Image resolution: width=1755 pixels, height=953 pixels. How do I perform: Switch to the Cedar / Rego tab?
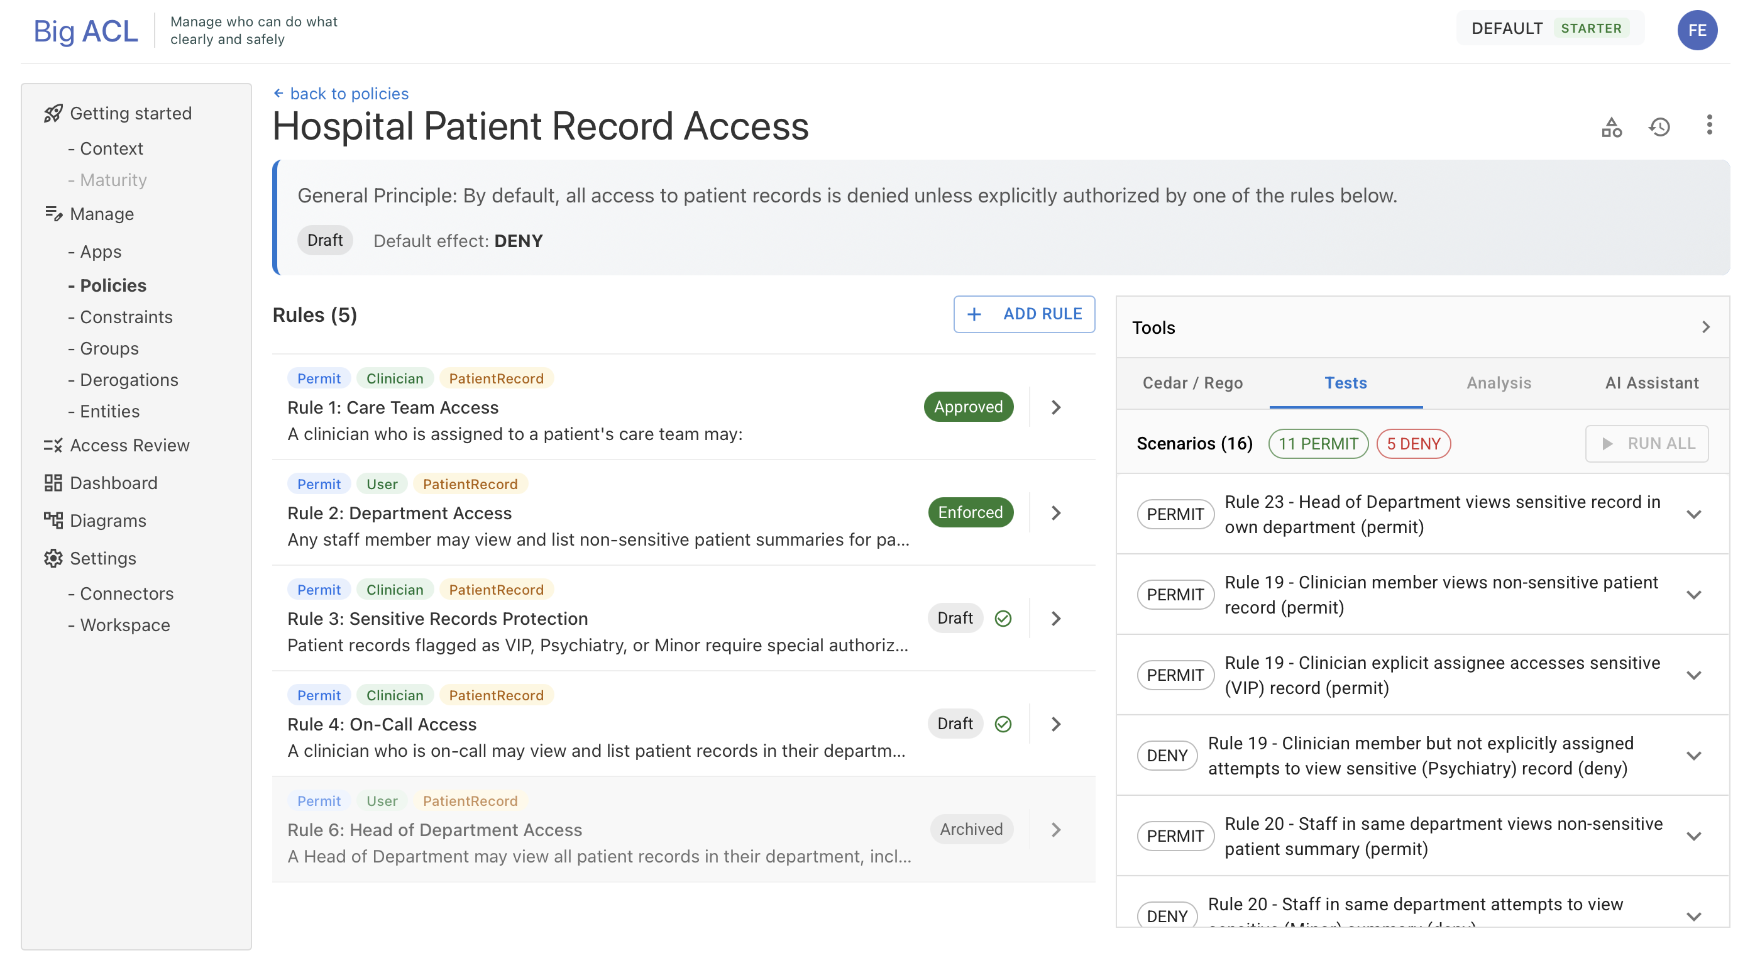pyautogui.click(x=1192, y=383)
